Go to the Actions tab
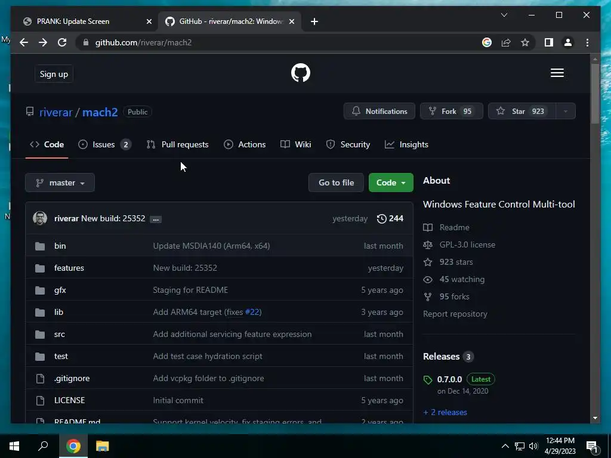Image resolution: width=611 pixels, height=458 pixels. coord(245,144)
